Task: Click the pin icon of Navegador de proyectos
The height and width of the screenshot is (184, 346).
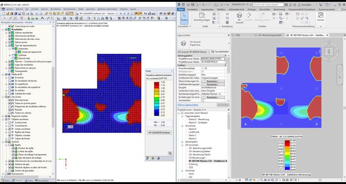Action: pyautogui.click(x=50, y=22)
